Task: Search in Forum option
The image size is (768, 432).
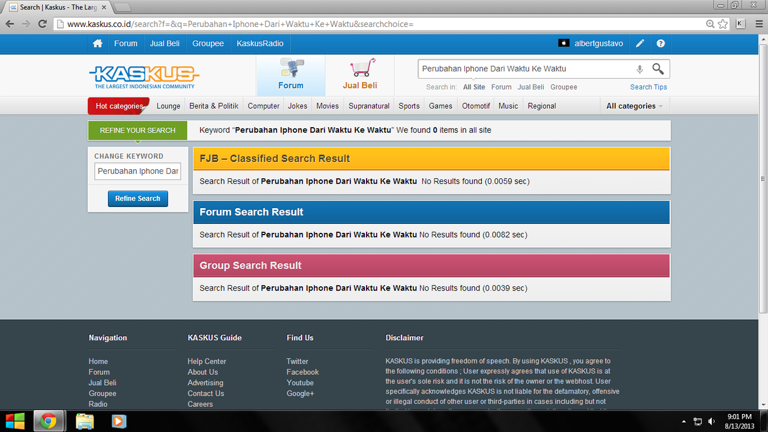Action: (502, 87)
